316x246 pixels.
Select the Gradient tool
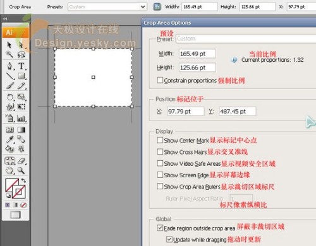point(21,130)
